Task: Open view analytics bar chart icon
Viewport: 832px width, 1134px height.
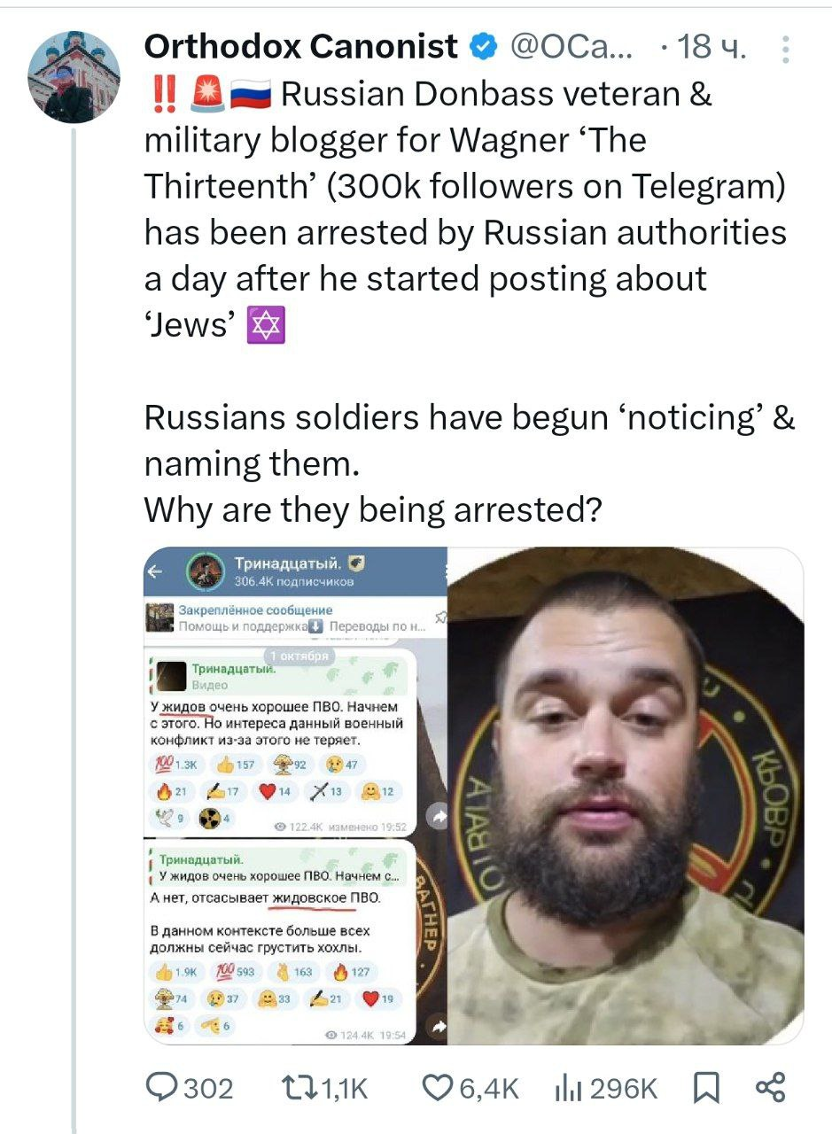Action: pos(565,1088)
